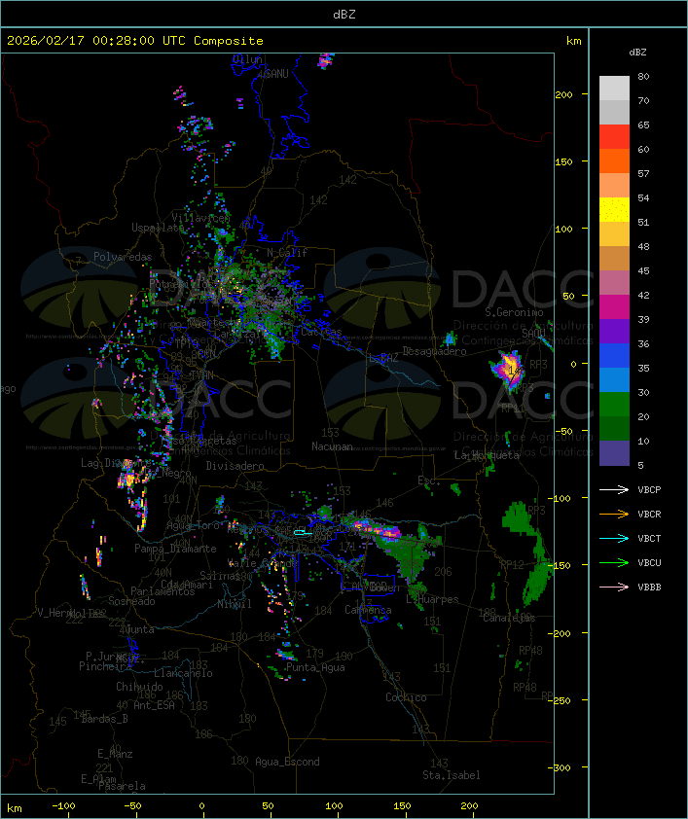
Task: Select the dark green 10-20 dBZ swatch
Action: 614,428
